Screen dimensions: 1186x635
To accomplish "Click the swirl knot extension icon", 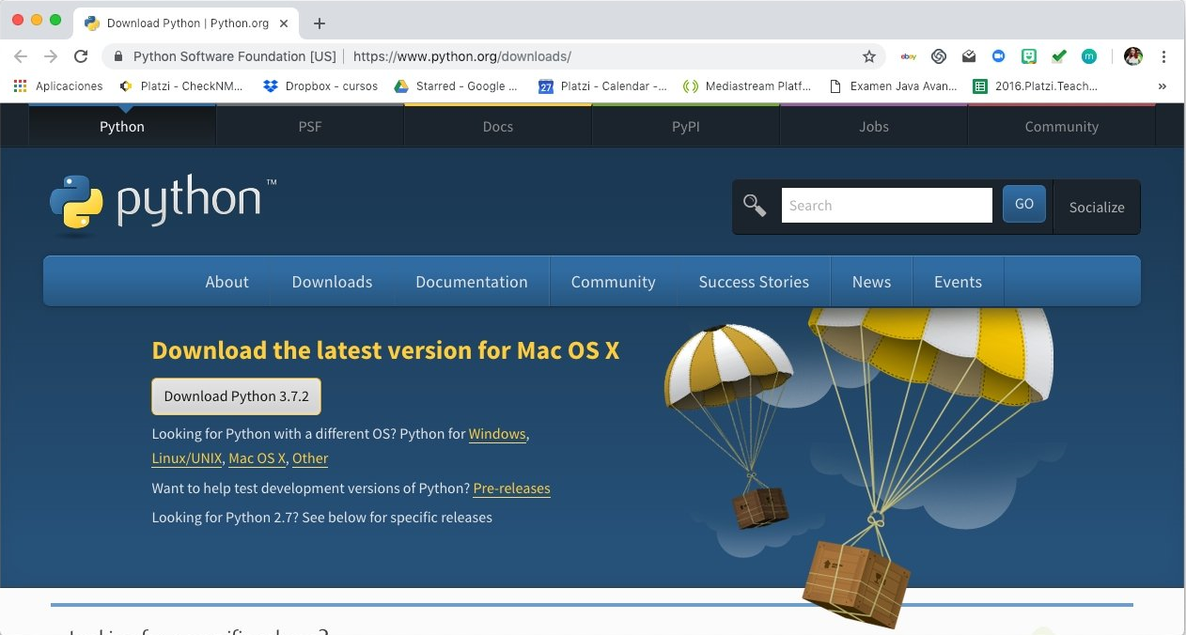I will pyautogui.click(x=938, y=56).
